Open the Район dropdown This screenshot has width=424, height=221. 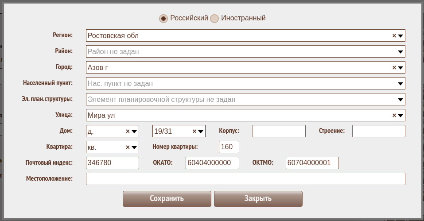400,52
